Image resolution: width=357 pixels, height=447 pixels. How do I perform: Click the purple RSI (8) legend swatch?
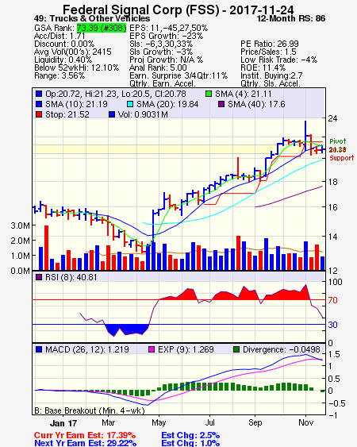(39, 277)
